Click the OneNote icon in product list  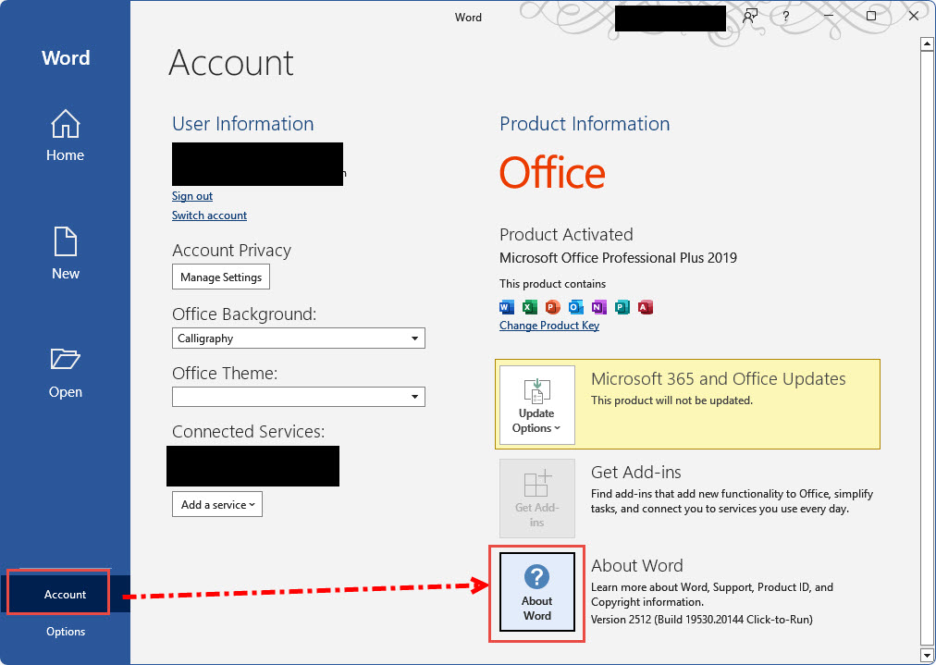[x=599, y=307]
